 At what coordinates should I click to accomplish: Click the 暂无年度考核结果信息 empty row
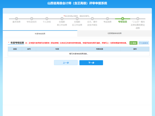pos(79,54)
